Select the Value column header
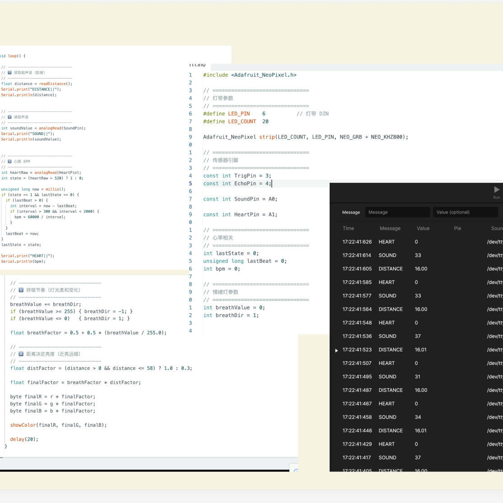503x503 pixels. (423, 228)
